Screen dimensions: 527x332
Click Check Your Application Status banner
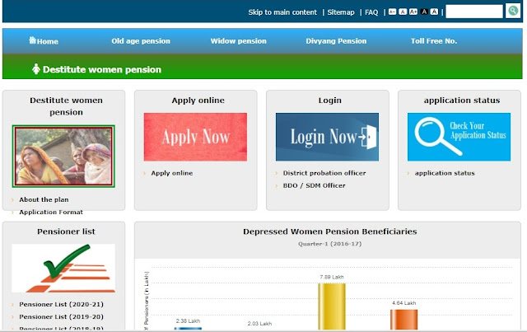459,137
